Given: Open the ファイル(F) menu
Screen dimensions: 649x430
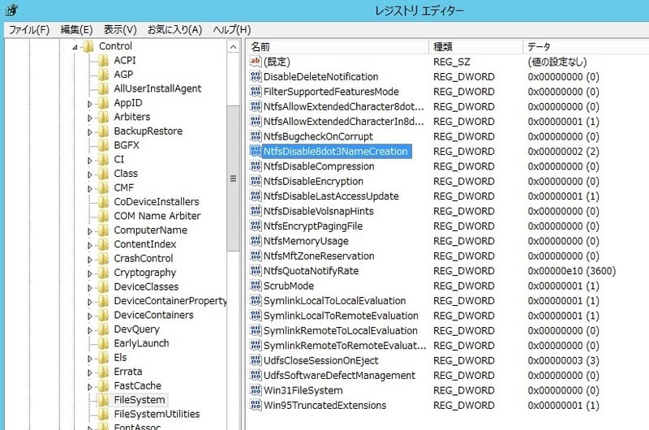Looking at the screenshot, I should point(29,30).
